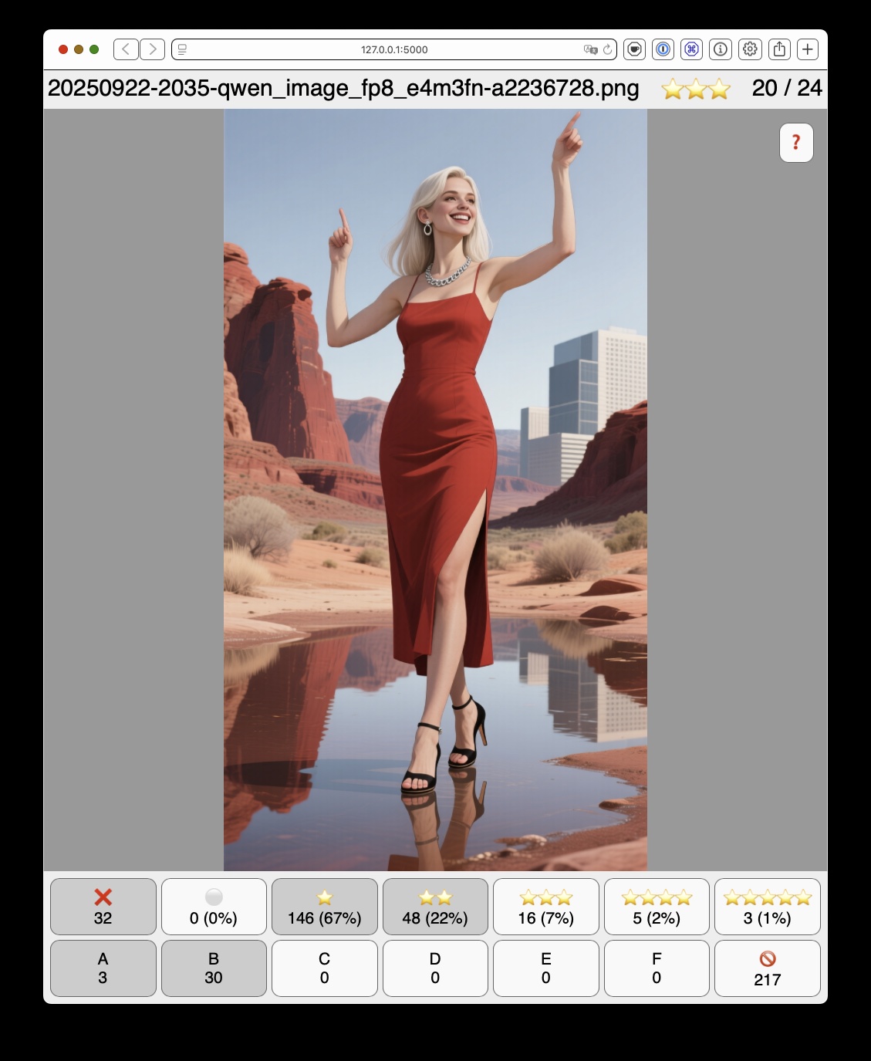Open the red question mark help button
Viewport: 871px width, 1061px height.
point(796,143)
